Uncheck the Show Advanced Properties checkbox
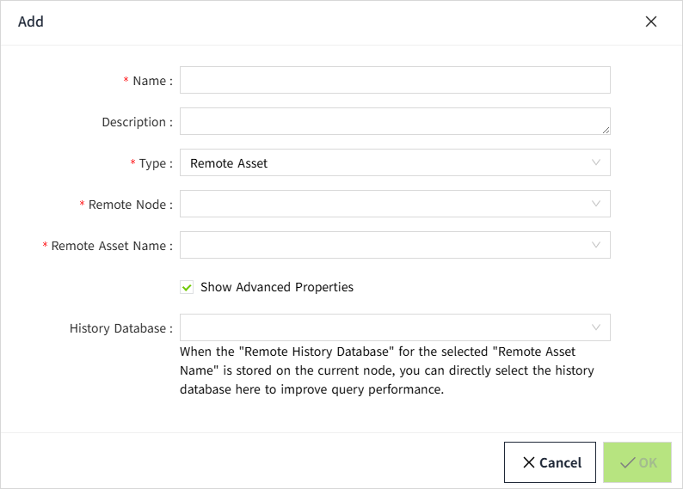Viewport: 683px width, 489px height. pos(187,287)
